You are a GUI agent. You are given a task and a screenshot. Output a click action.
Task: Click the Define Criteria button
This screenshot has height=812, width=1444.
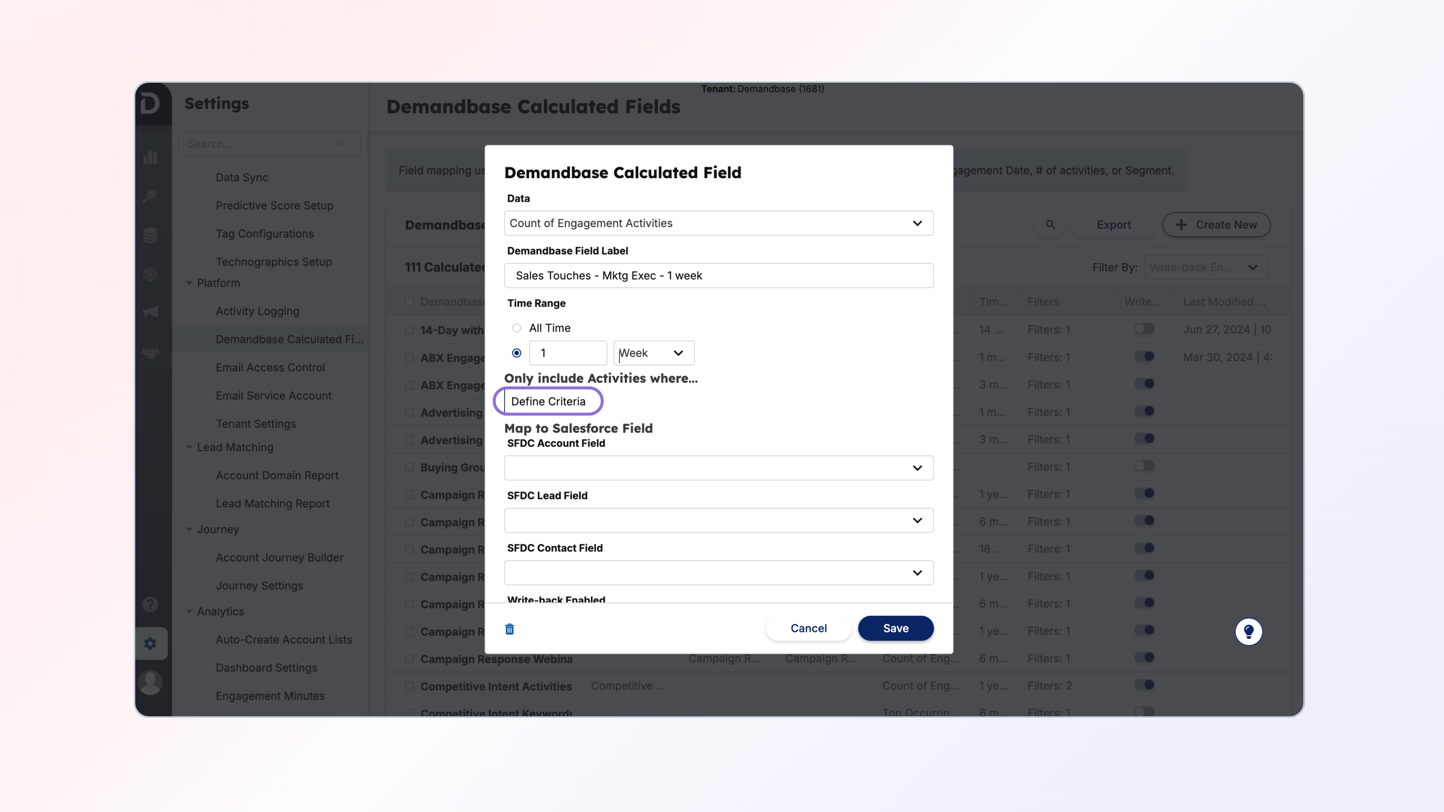pos(548,401)
